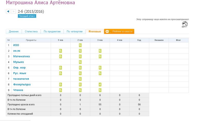
Task: Open the Математика subject link
Action: 21,56
